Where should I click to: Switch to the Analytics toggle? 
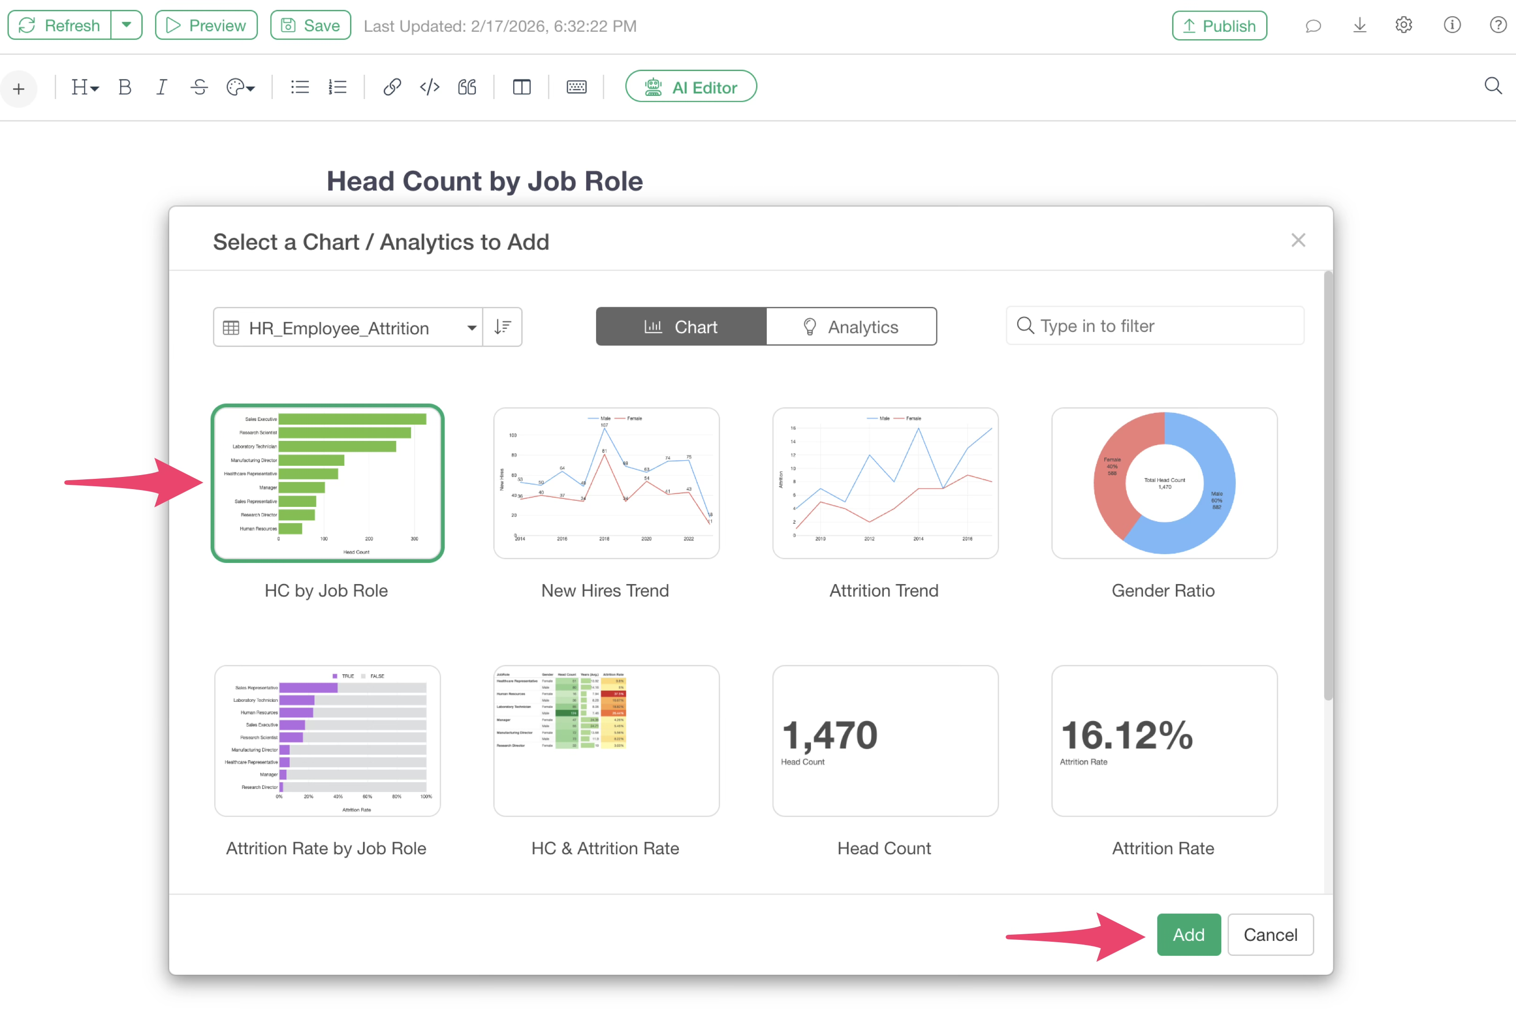(x=851, y=327)
